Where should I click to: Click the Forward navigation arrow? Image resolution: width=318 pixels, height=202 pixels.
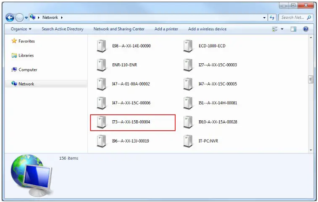19,18
